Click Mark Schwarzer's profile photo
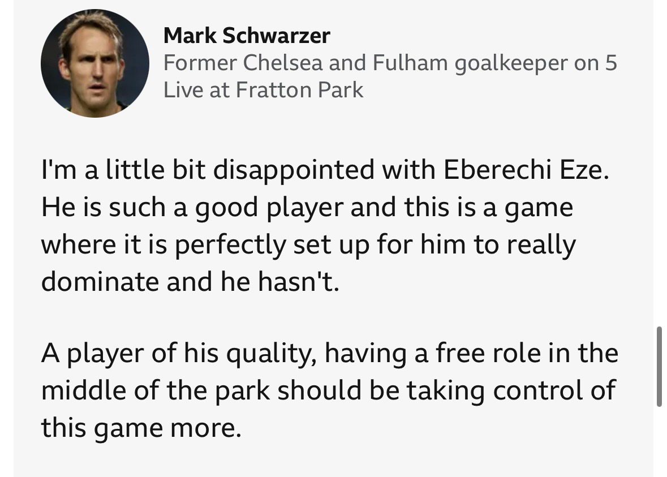Screen dimensions: 667x477 (95, 63)
